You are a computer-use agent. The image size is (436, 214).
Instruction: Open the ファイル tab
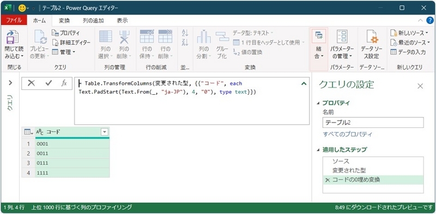[x=14, y=20]
